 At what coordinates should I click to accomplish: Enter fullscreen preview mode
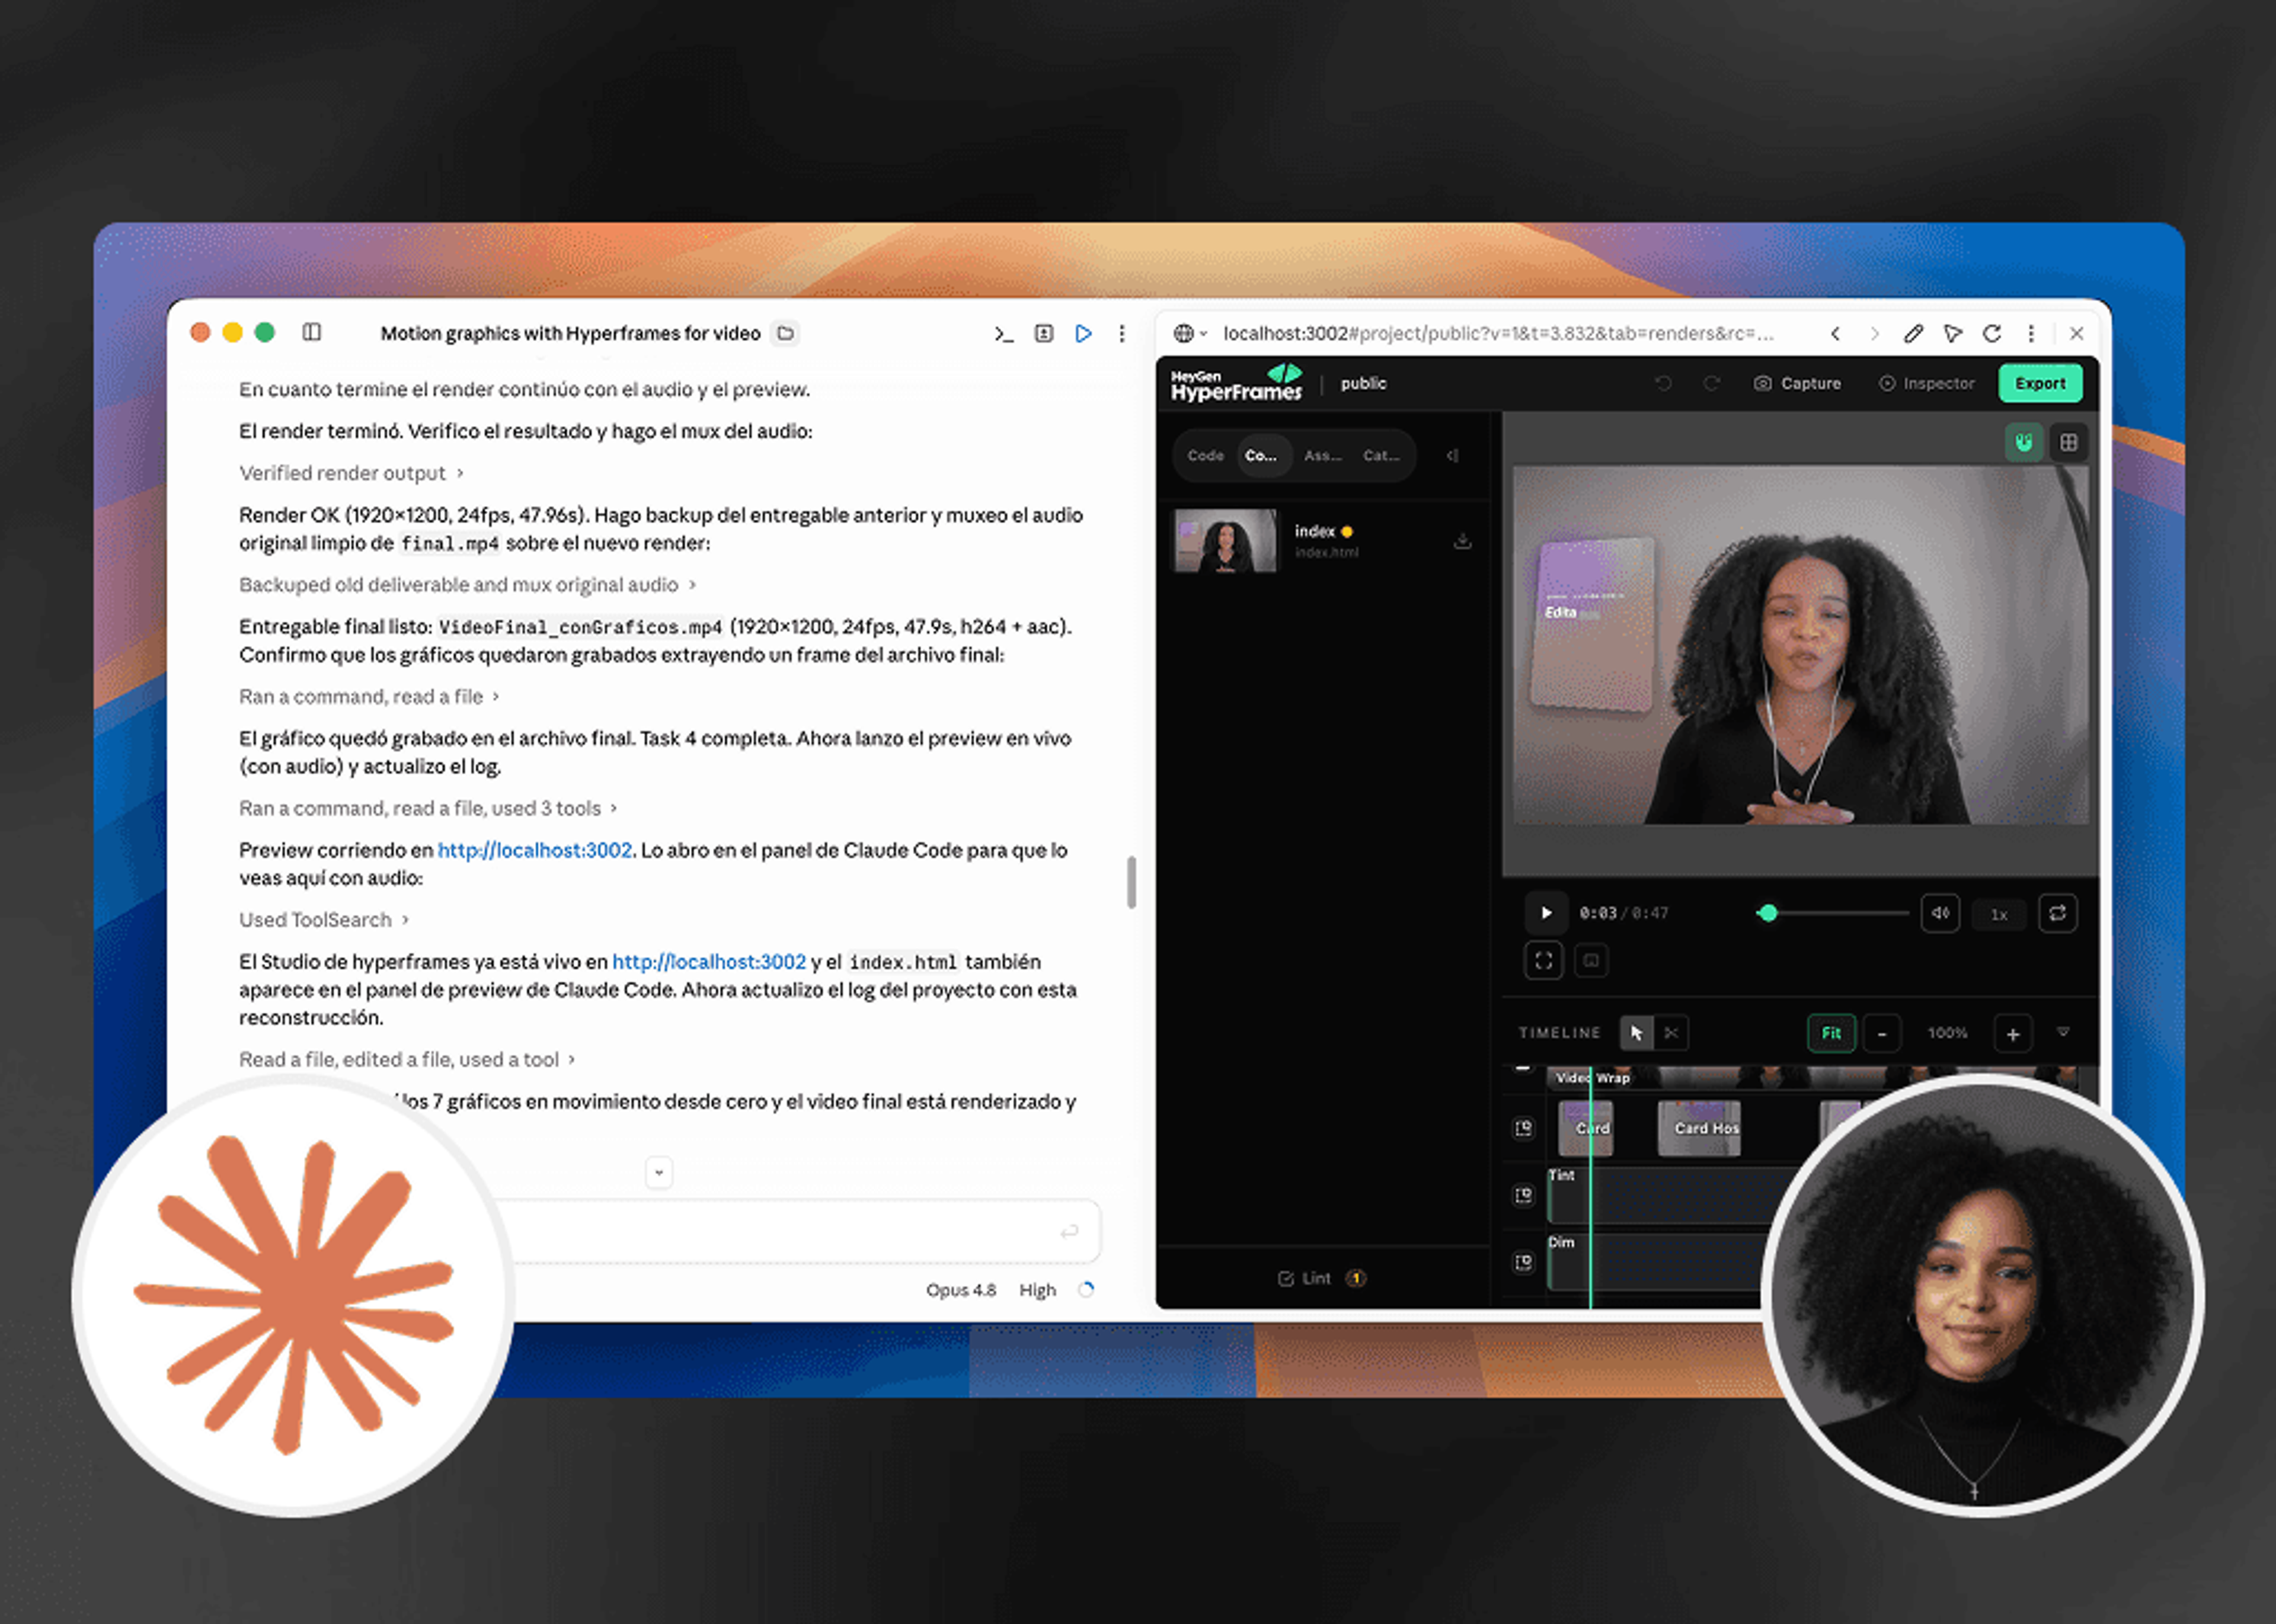[x=1543, y=961]
